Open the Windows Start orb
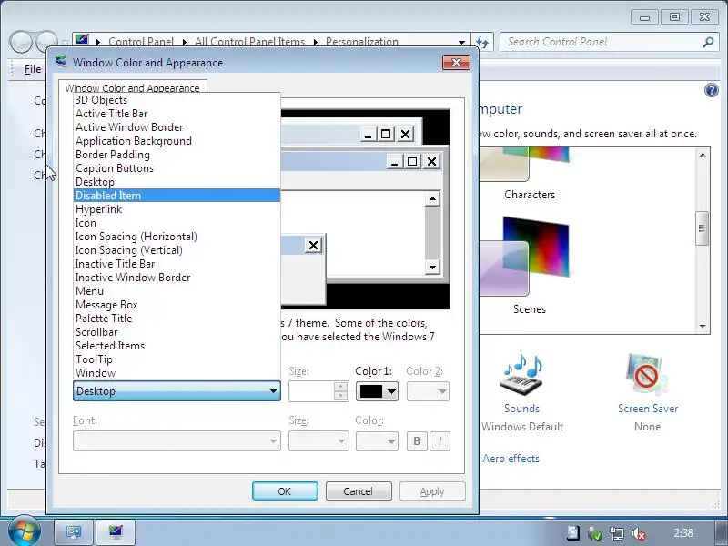 [x=25, y=531]
